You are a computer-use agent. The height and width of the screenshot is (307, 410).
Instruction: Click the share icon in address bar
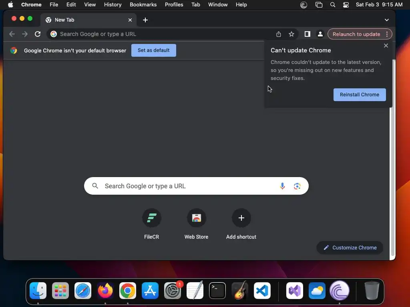click(x=279, y=34)
